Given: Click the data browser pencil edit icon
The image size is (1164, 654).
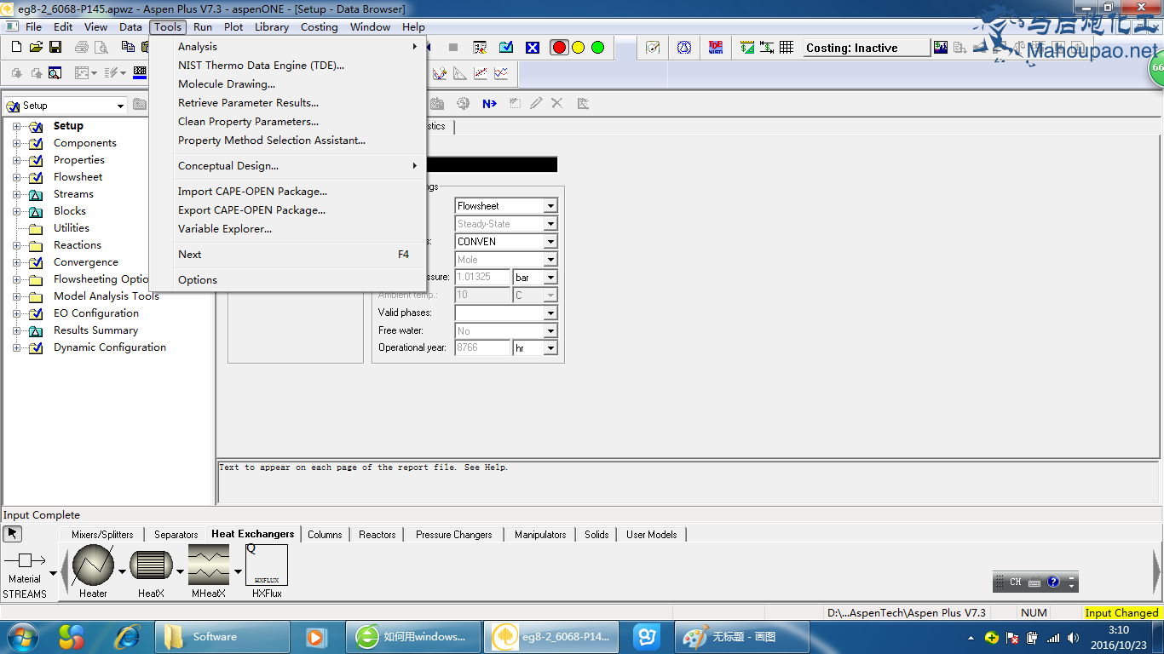Looking at the screenshot, I should click(536, 103).
